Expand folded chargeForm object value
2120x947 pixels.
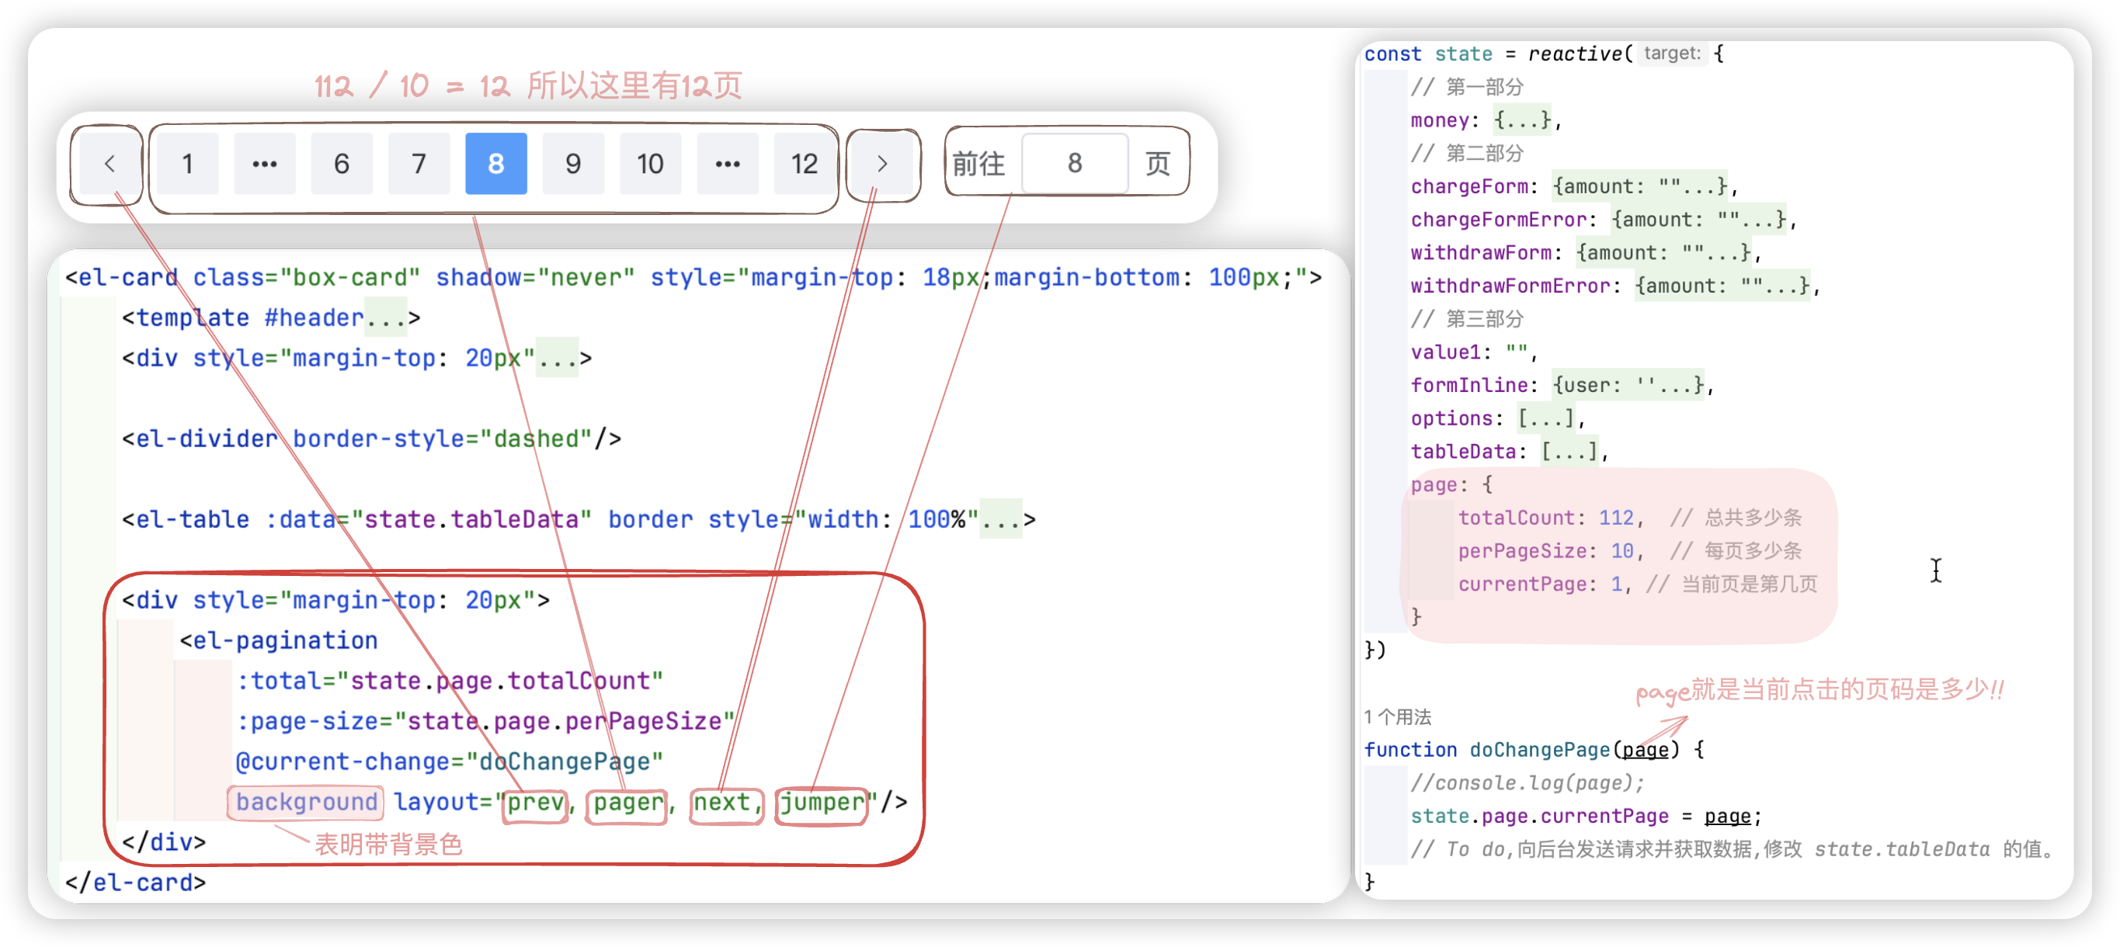(x=1640, y=187)
